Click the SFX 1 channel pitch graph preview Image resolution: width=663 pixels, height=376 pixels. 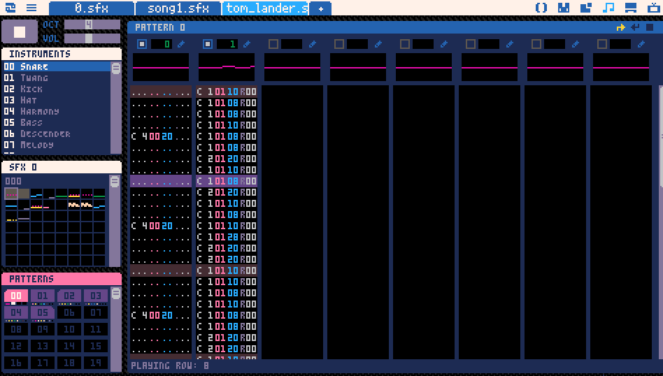pyautogui.click(x=227, y=67)
